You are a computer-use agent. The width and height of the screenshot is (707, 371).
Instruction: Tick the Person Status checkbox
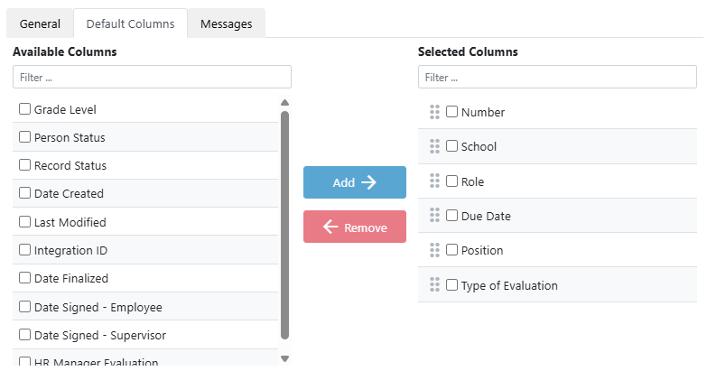[x=25, y=137]
